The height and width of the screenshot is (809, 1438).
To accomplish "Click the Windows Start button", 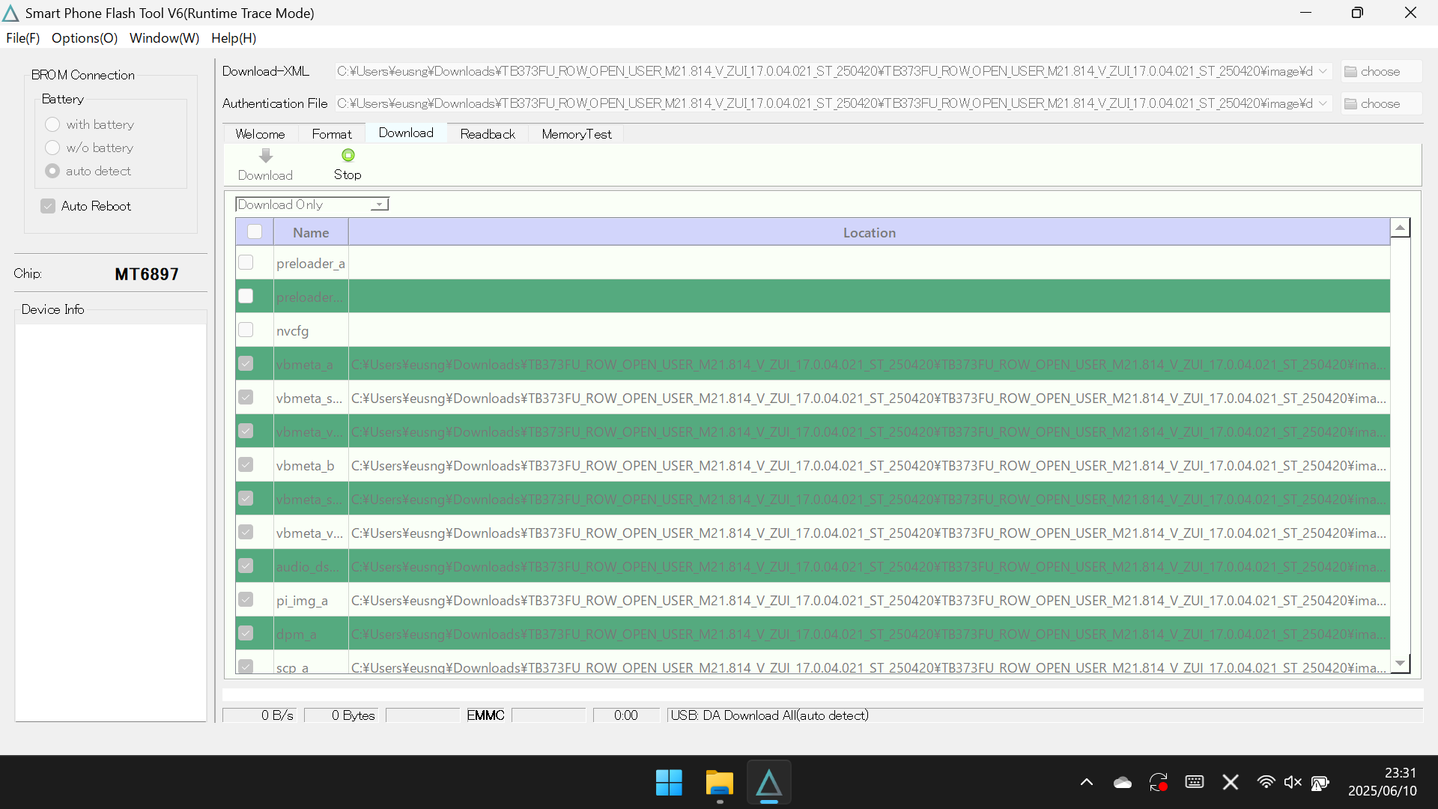I will pyautogui.click(x=669, y=784).
